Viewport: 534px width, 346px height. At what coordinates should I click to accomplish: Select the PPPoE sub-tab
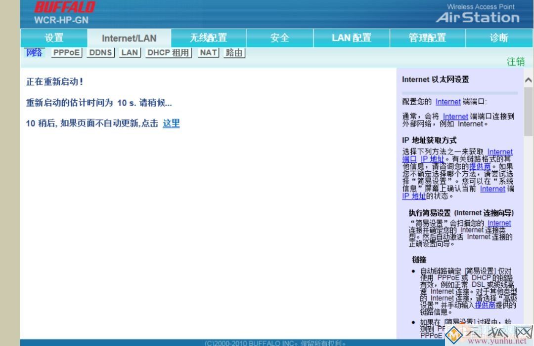coord(66,52)
